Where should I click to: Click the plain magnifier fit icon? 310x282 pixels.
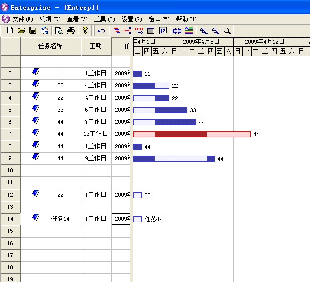click(227, 31)
